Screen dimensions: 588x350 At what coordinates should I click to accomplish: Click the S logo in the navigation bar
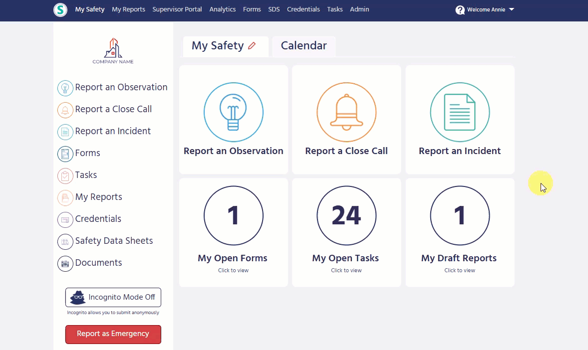[60, 9]
